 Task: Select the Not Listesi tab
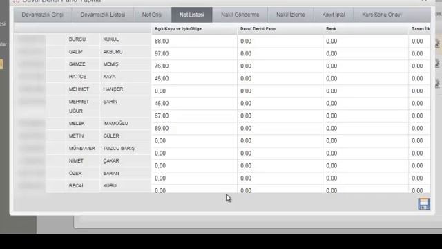[192, 15]
